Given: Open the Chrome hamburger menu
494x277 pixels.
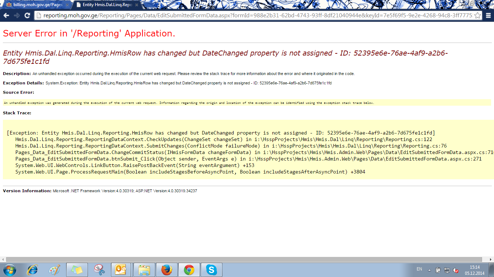Looking at the screenshot, I should pyautogui.click(x=488, y=16).
